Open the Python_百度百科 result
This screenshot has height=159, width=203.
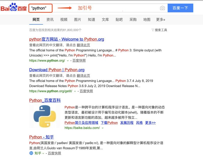click(45, 100)
